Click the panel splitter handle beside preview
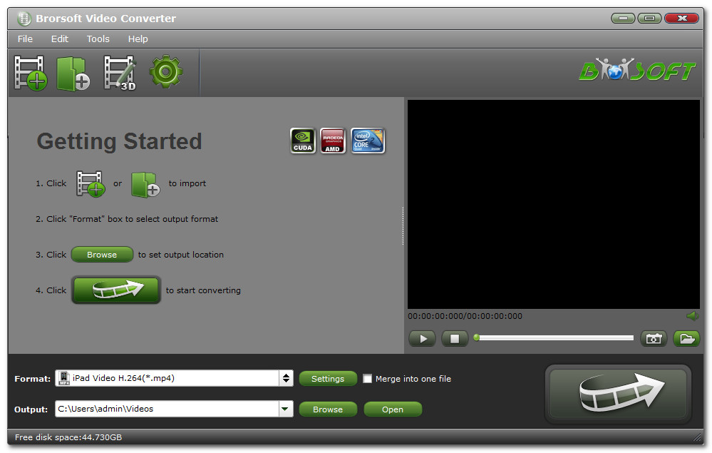Screen dimensions: 712x453 pos(403,226)
